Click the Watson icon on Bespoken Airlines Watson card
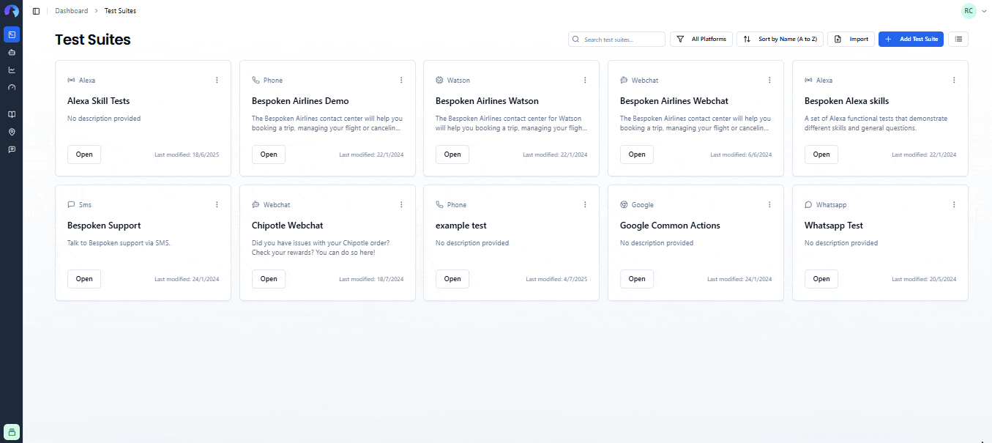The image size is (992, 443). click(439, 81)
